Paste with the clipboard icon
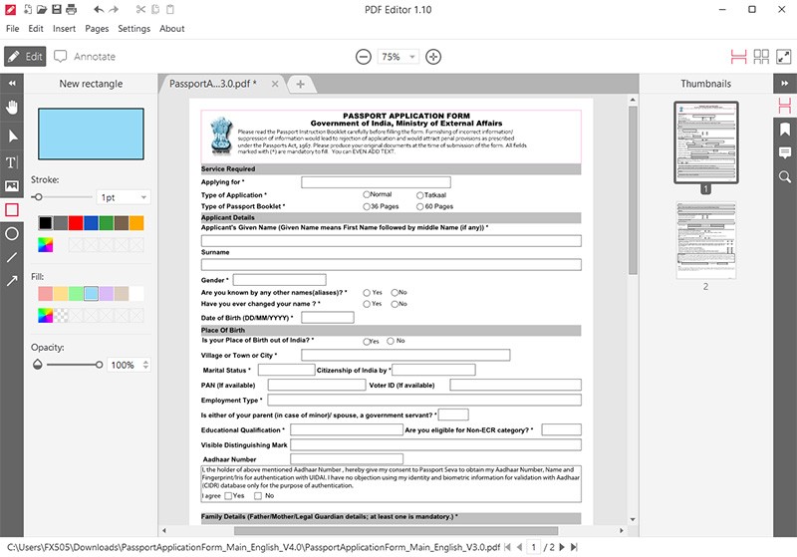Screen dimensions: 797x557 170,9
